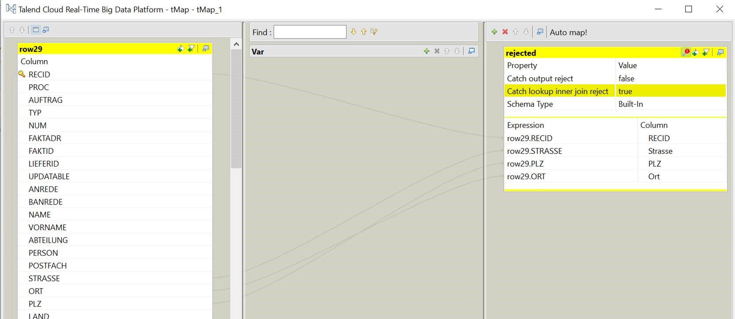Remove selected output table with red X
Image resolution: width=735 pixels, height=319 pixels.
[x=505, y=32]
